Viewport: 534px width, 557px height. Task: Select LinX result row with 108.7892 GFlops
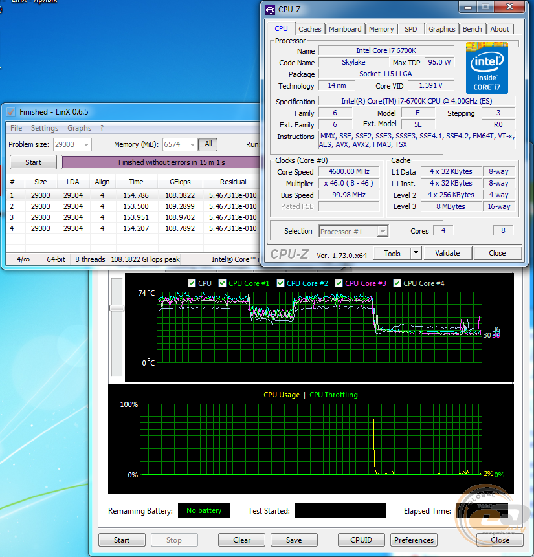tap(133, 228)
